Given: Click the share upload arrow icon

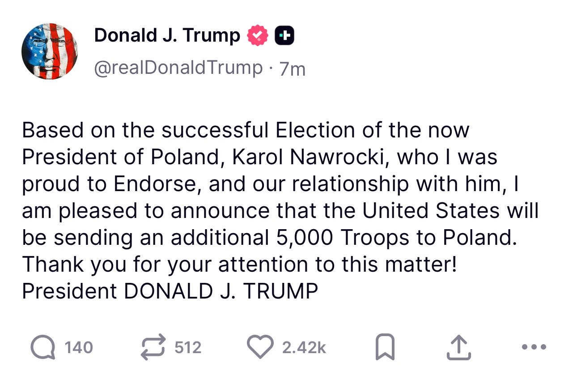Looking at the screenshot, I should tap(459, 348).
